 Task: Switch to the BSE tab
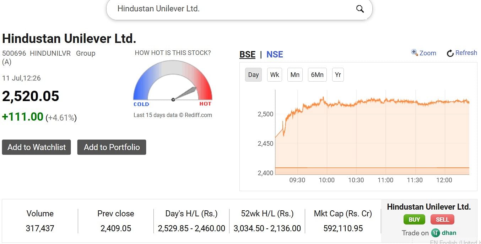[248, 54]
